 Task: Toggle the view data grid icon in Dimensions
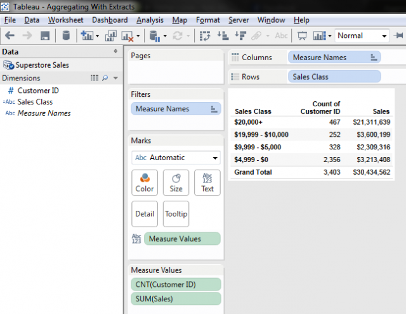[95, 78]
